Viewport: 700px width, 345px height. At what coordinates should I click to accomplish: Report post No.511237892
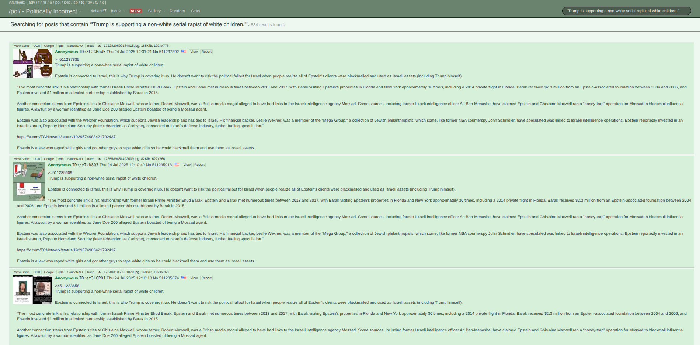206,52
